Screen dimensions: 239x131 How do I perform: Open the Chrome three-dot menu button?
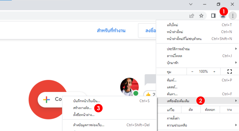pyautogui.click(x=233, y=16)
